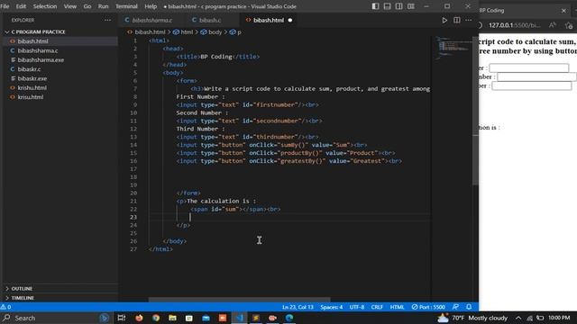577x324 pixels.
Task: Open bibaskr.exe in Explorer
Action: 32,78
